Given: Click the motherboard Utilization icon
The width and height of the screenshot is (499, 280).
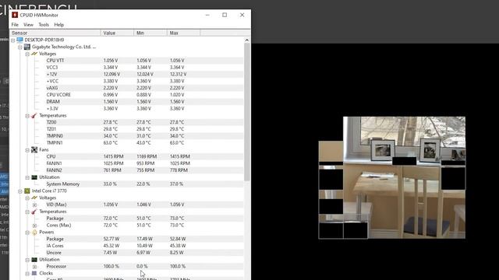Looking at the screenshot, I should [x=34, y=177].
